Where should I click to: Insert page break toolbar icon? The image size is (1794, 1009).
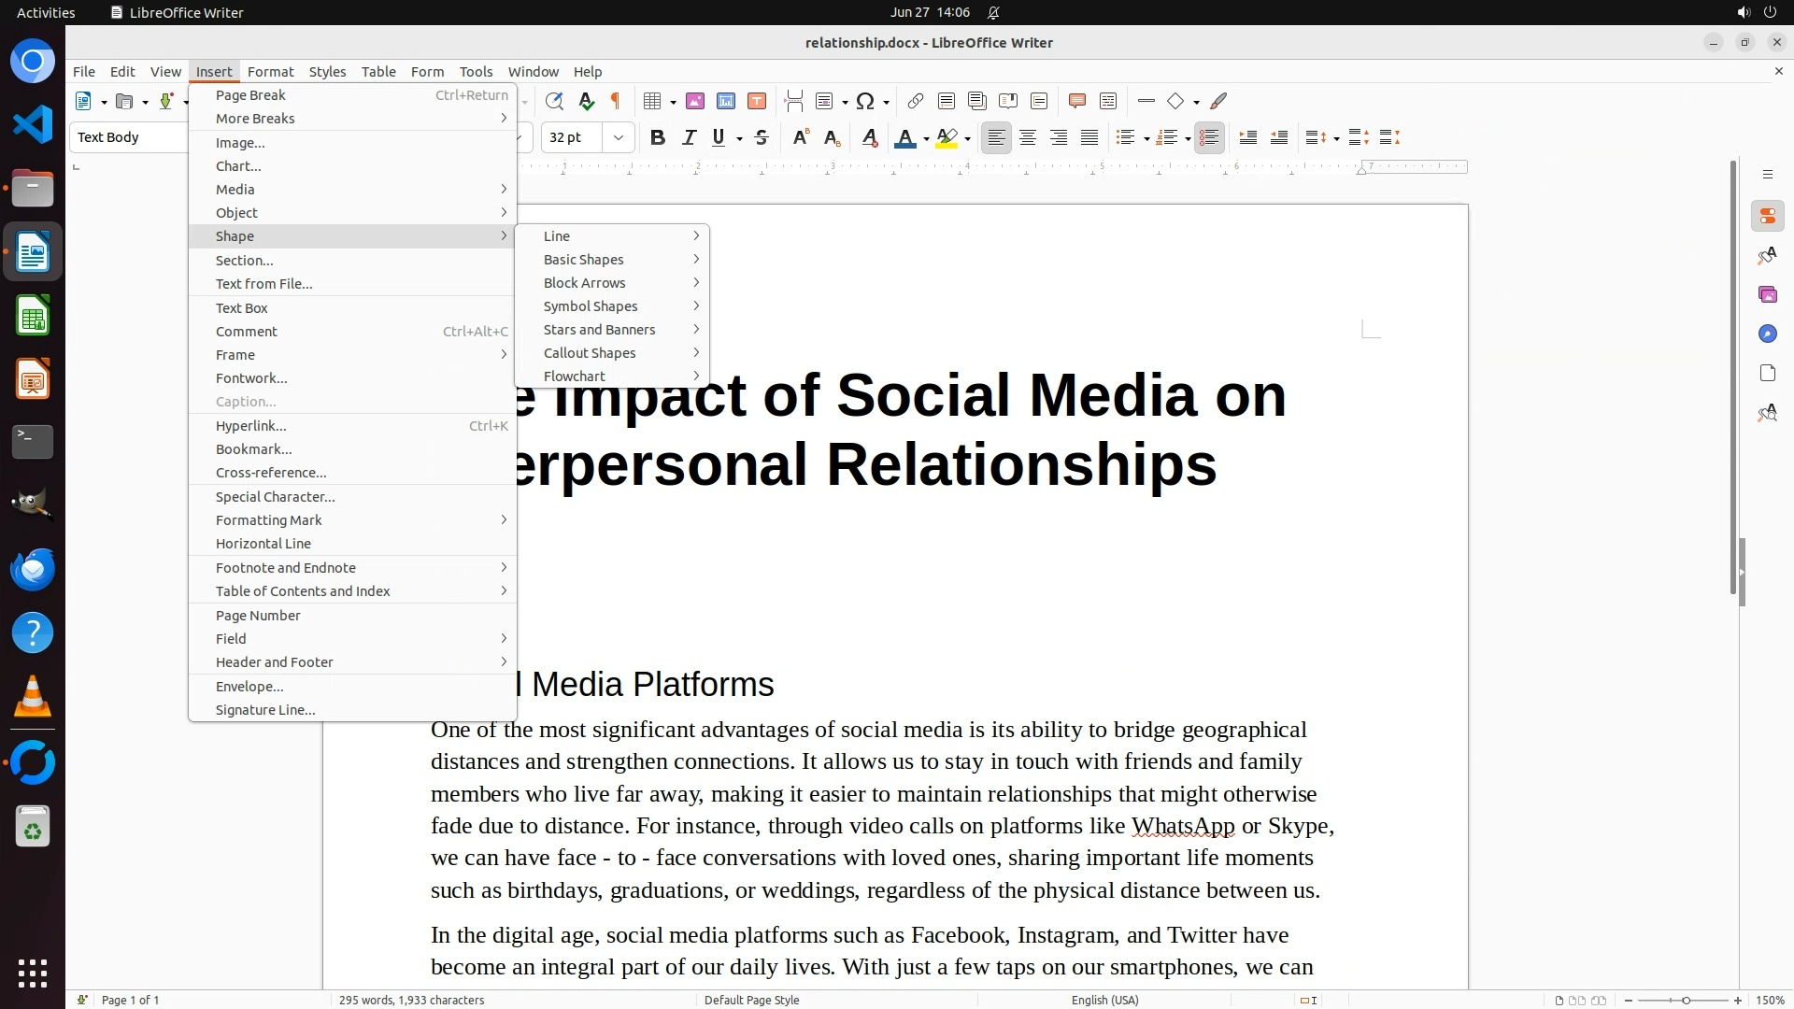click(794, 101)
